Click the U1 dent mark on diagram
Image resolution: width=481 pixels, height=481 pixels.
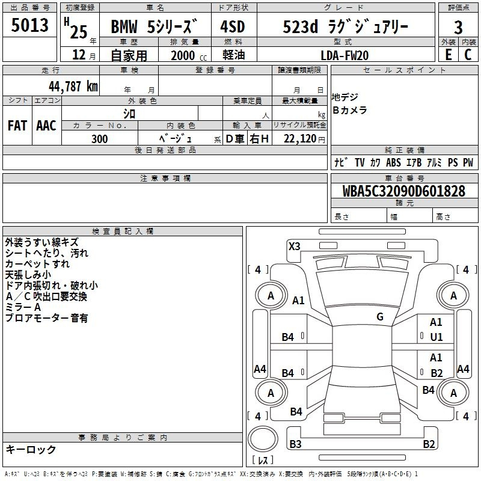pos(436,338)
